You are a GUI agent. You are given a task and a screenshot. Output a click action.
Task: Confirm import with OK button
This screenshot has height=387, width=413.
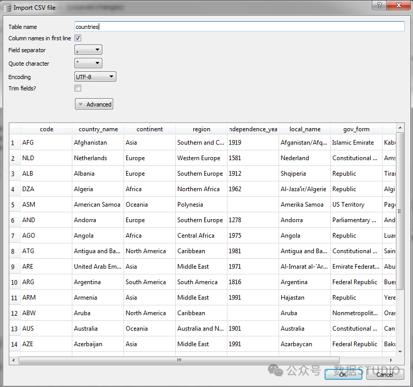pyautogui.click(x=343, y=375)
